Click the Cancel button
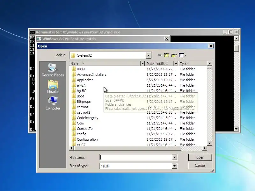Viewport: 255px width, 191px height. 200,166
